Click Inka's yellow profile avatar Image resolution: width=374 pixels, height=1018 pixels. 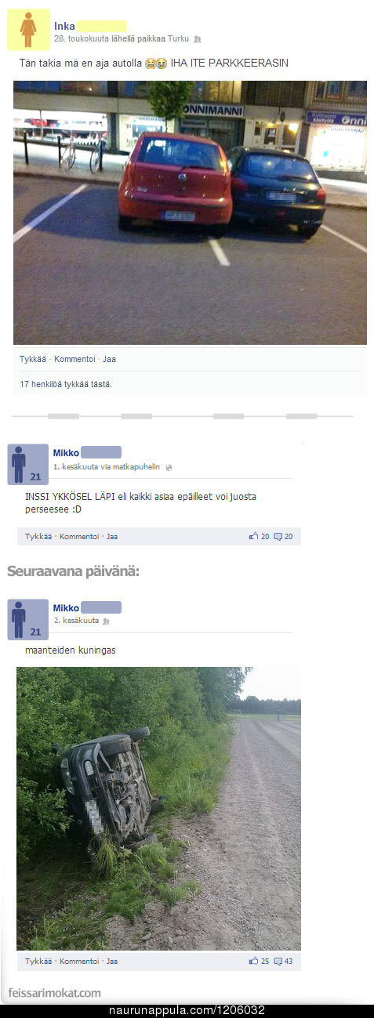(x=28, y=30)
